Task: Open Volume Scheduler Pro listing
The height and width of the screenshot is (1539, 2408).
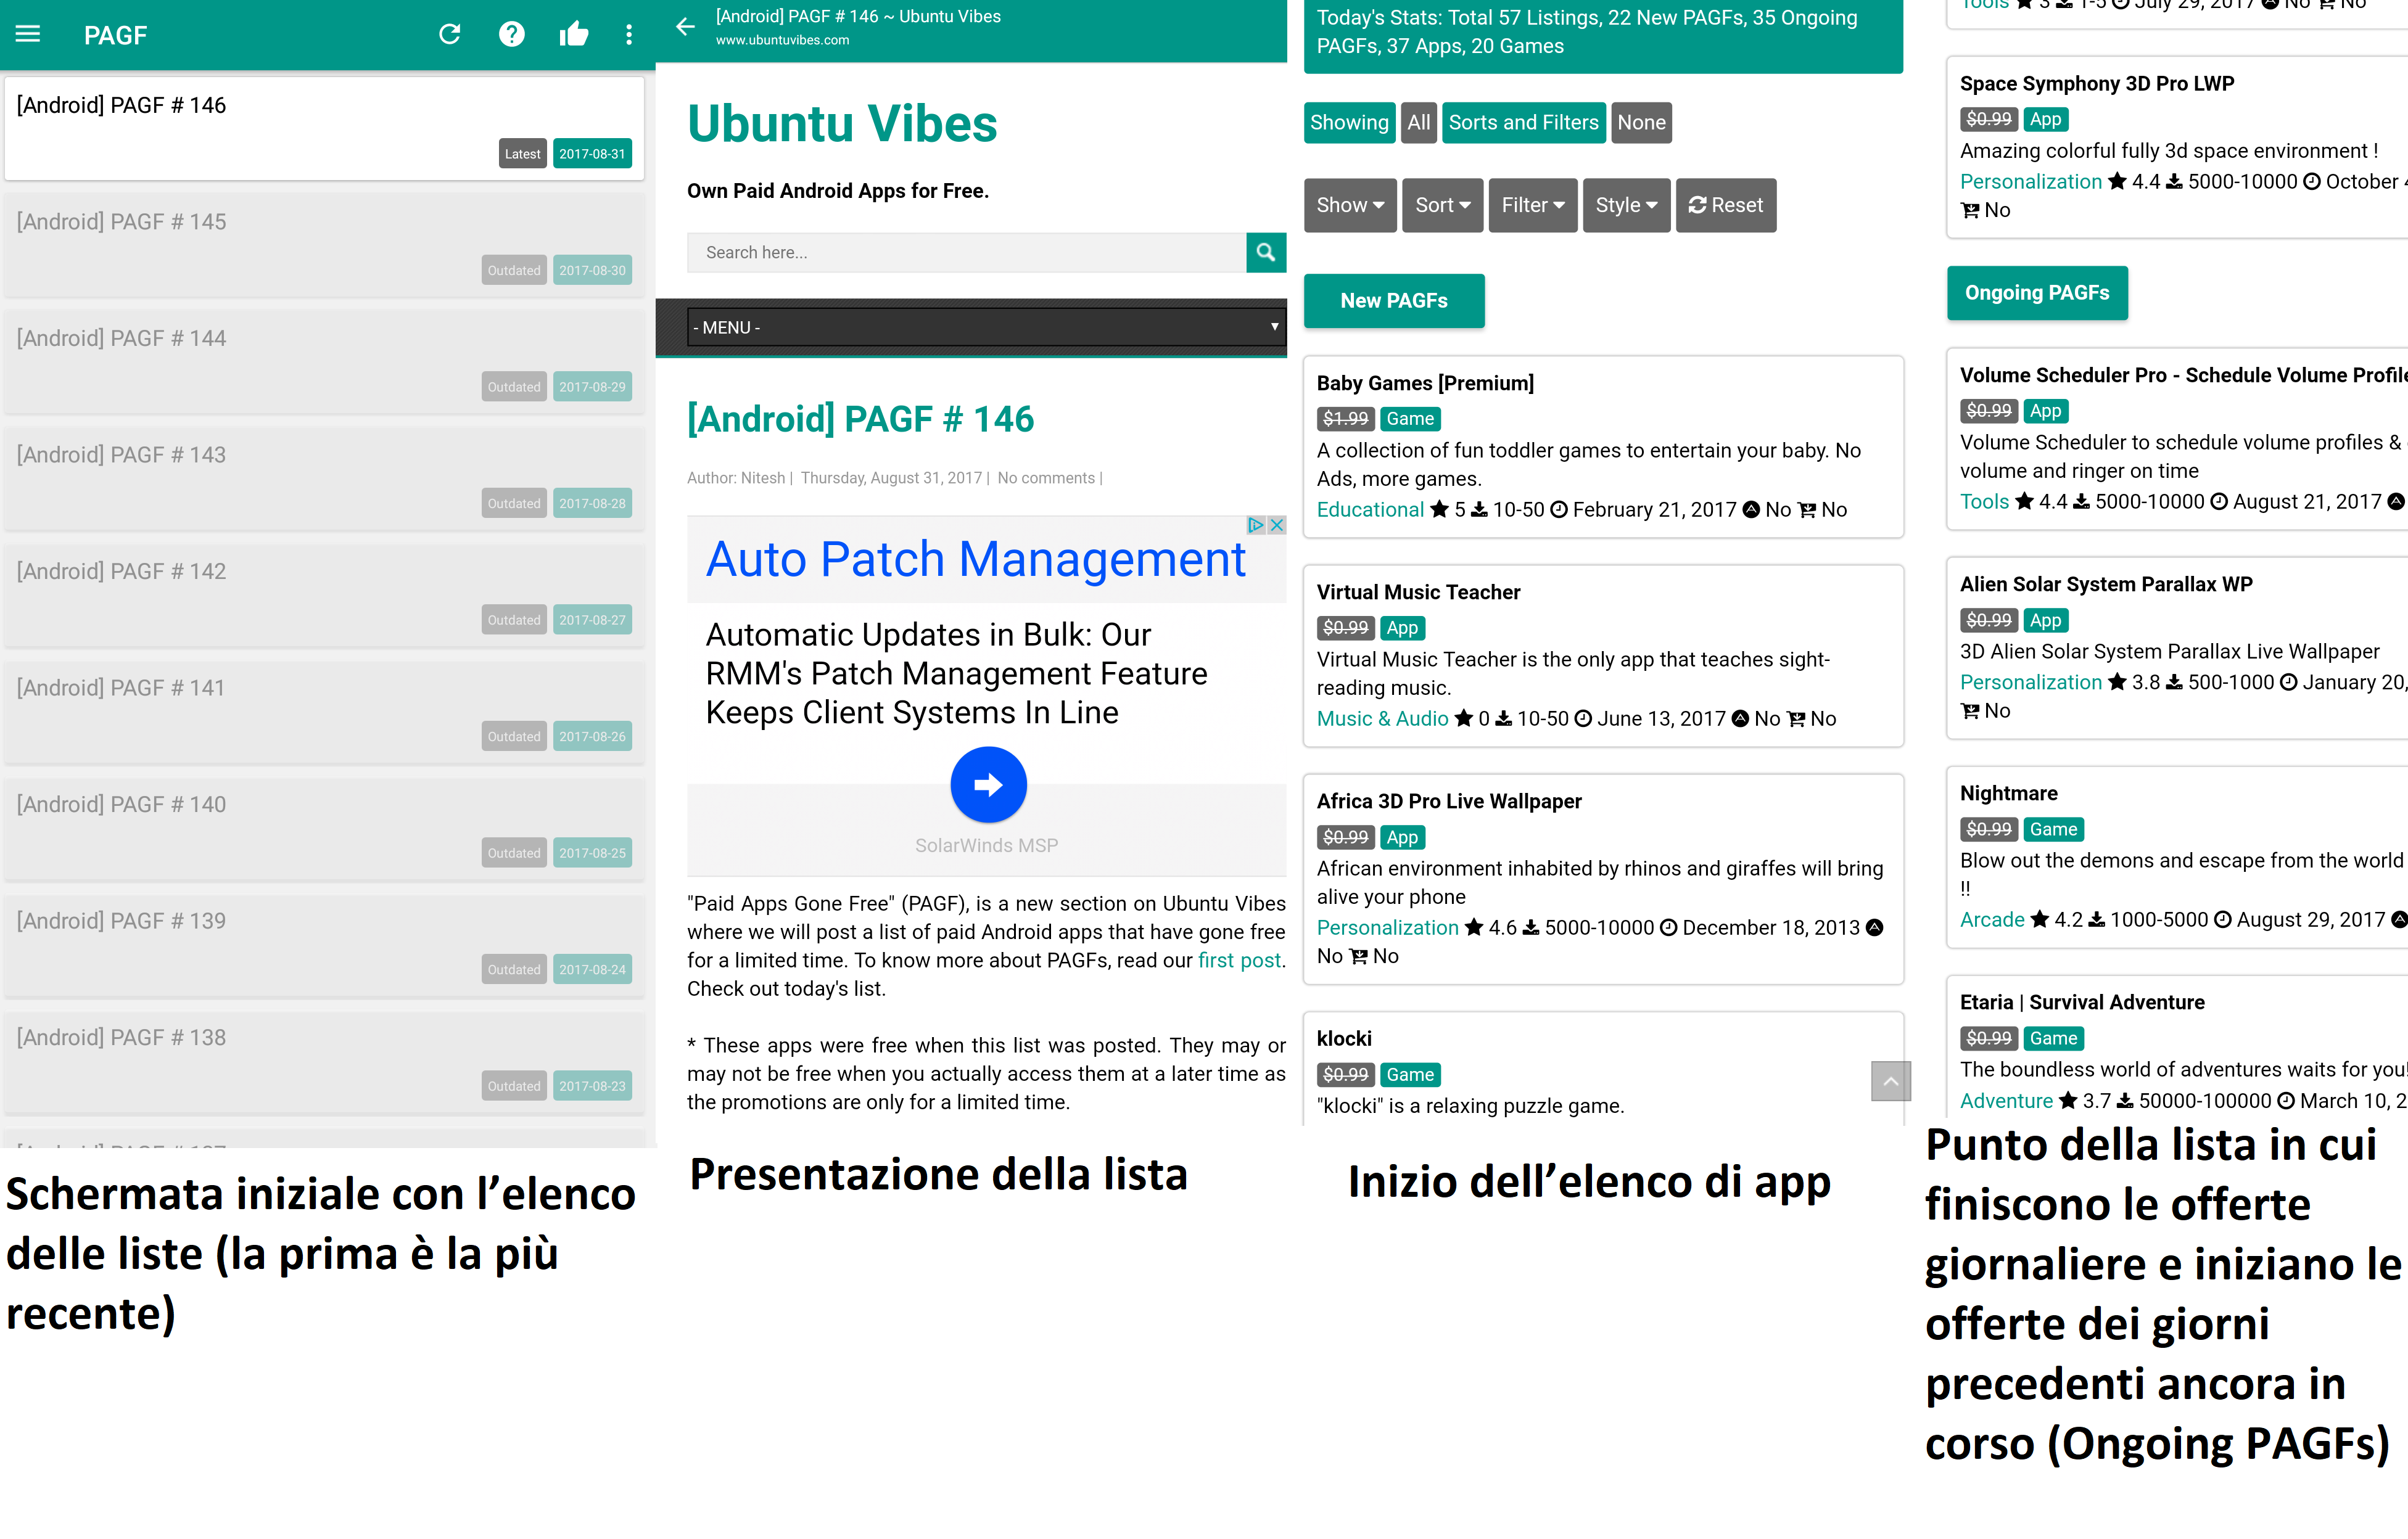Action: click(2177, 439)
